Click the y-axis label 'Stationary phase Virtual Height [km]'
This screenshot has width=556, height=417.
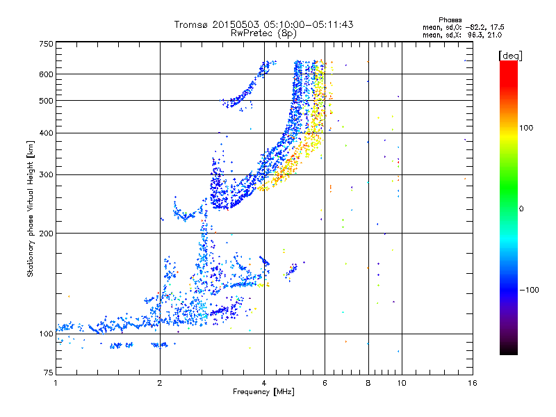click(x=31, y=208)
